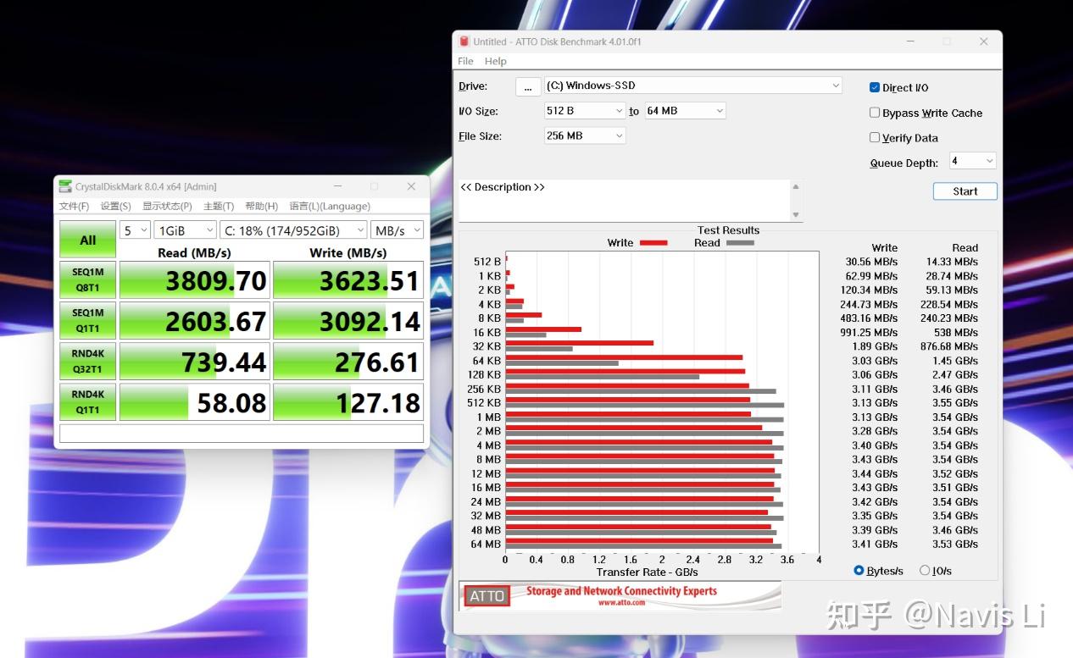Select the IO/s radio button
The height and width of the screenshot is (658, 1073).
pos(925,571)
